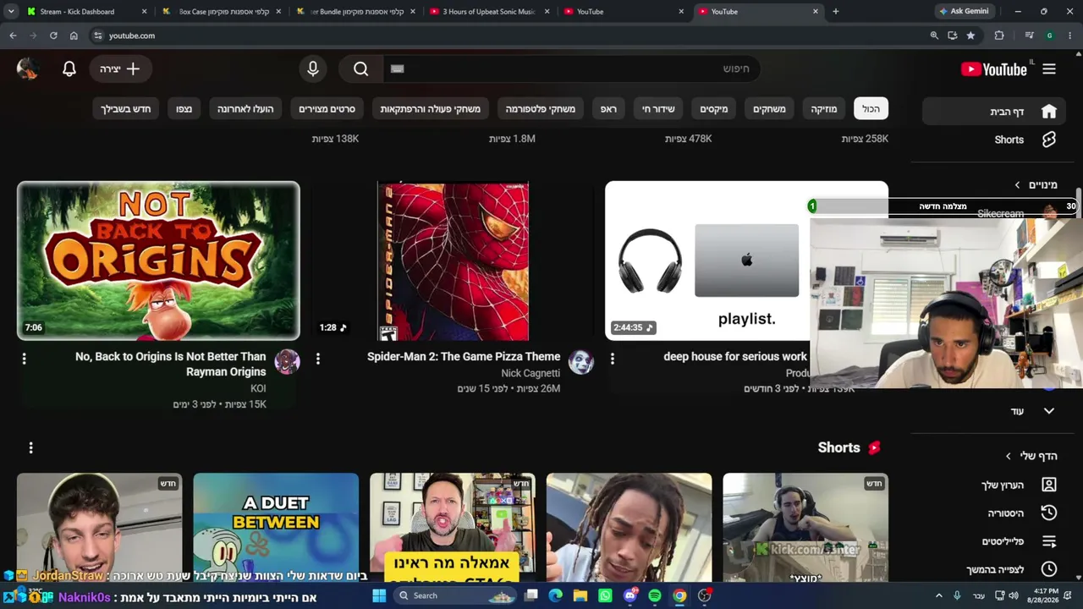Click the taskbar Search box
The image size is (1083, 609).
pos(454,595)
